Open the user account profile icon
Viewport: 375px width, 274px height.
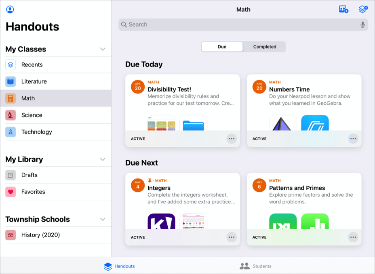[10, 10]
